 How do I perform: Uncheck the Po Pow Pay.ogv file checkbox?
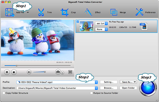coord(78,22)
